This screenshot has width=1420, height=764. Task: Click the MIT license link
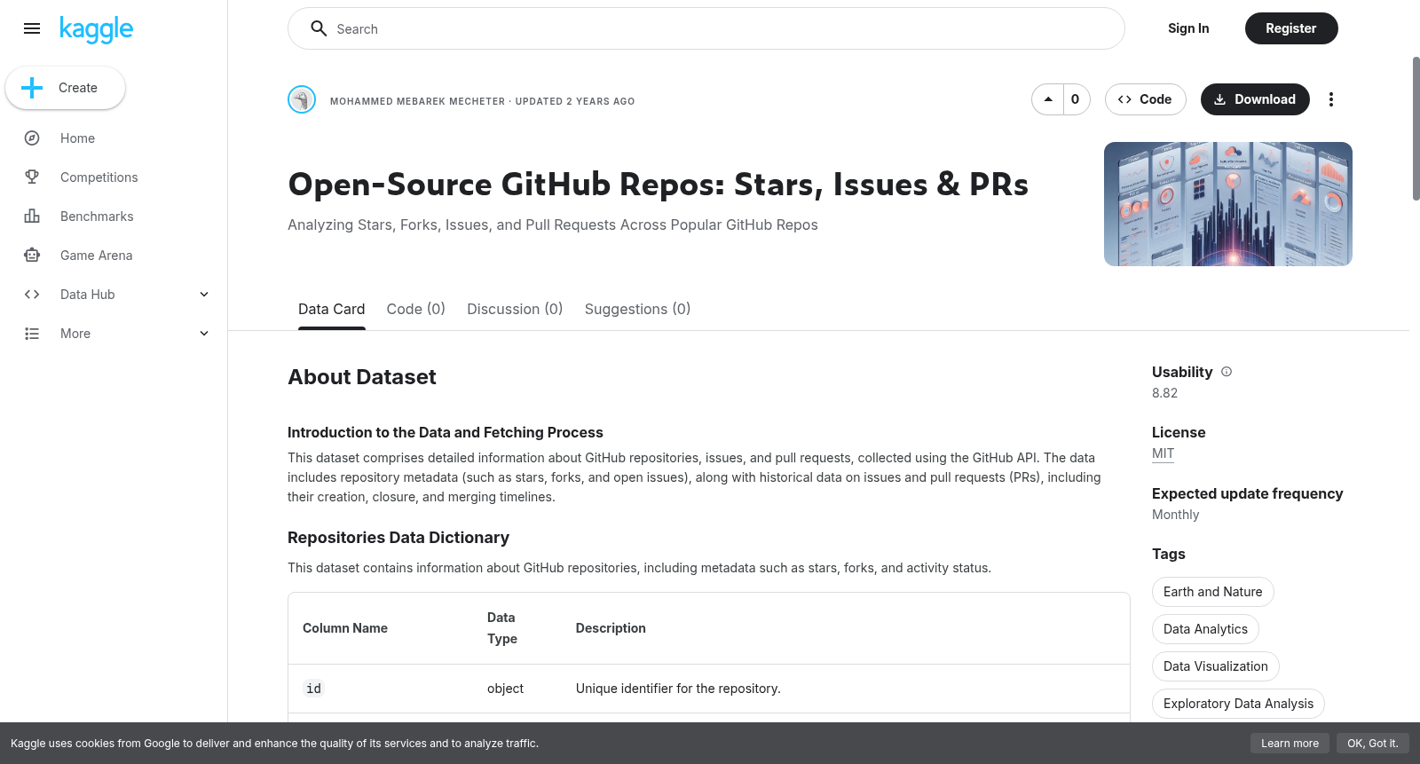tap(1163, 453)
